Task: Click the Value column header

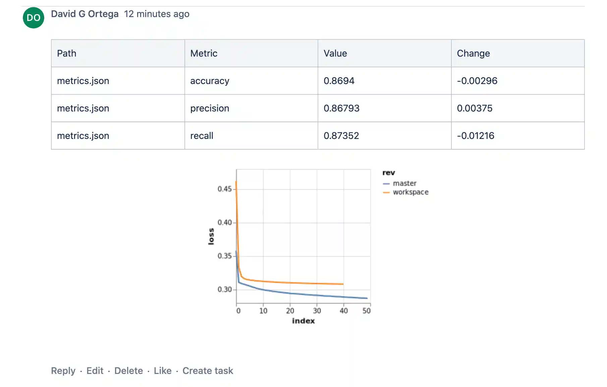Action: click(x=335, y=53)
